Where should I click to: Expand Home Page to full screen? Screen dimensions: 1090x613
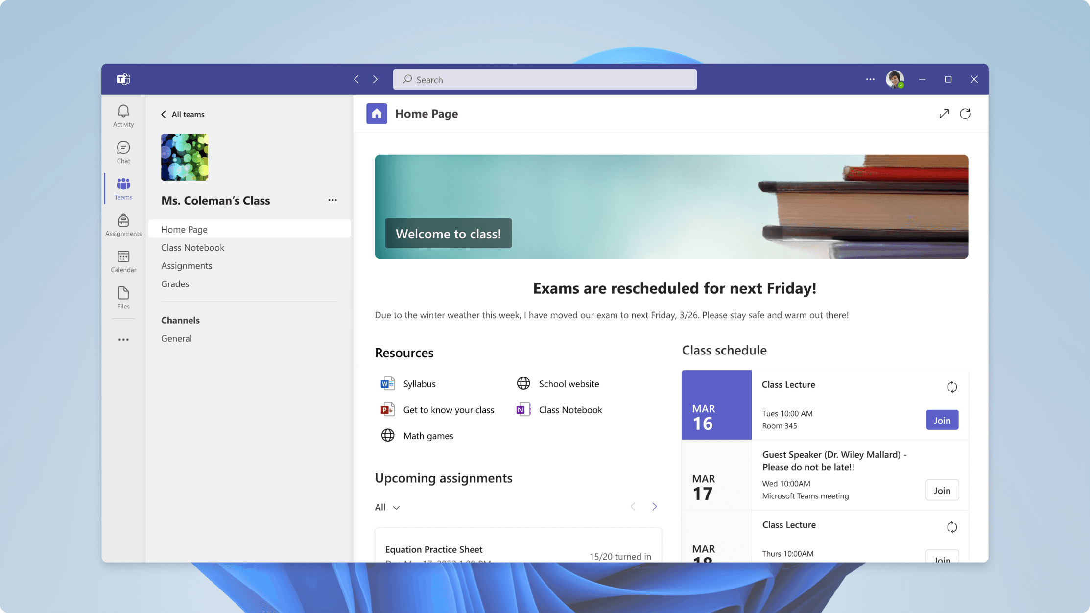pos(944,114)
